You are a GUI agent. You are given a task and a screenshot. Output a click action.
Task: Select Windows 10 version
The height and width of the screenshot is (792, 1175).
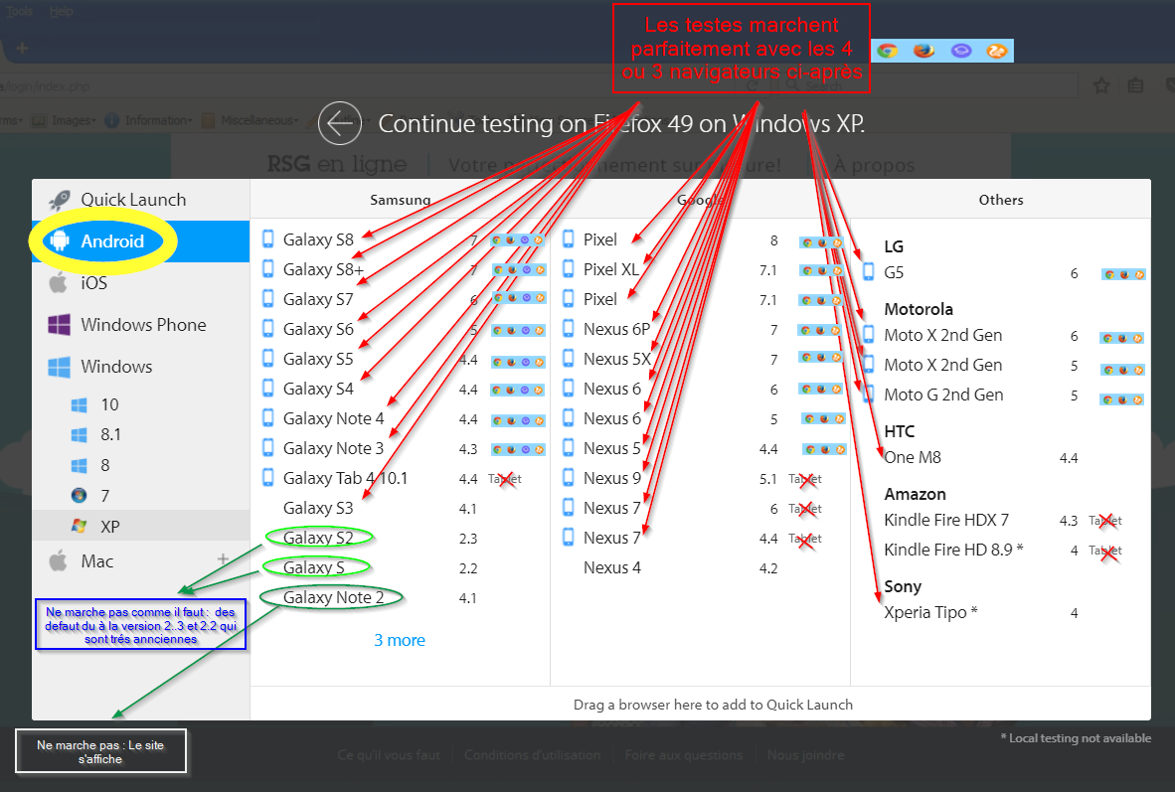tap(108, 404)
